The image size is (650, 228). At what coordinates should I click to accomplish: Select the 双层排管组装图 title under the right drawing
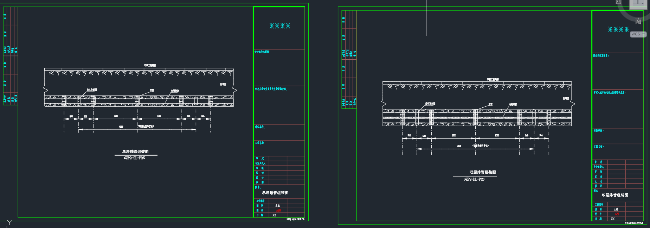click(x=482, y=172)
